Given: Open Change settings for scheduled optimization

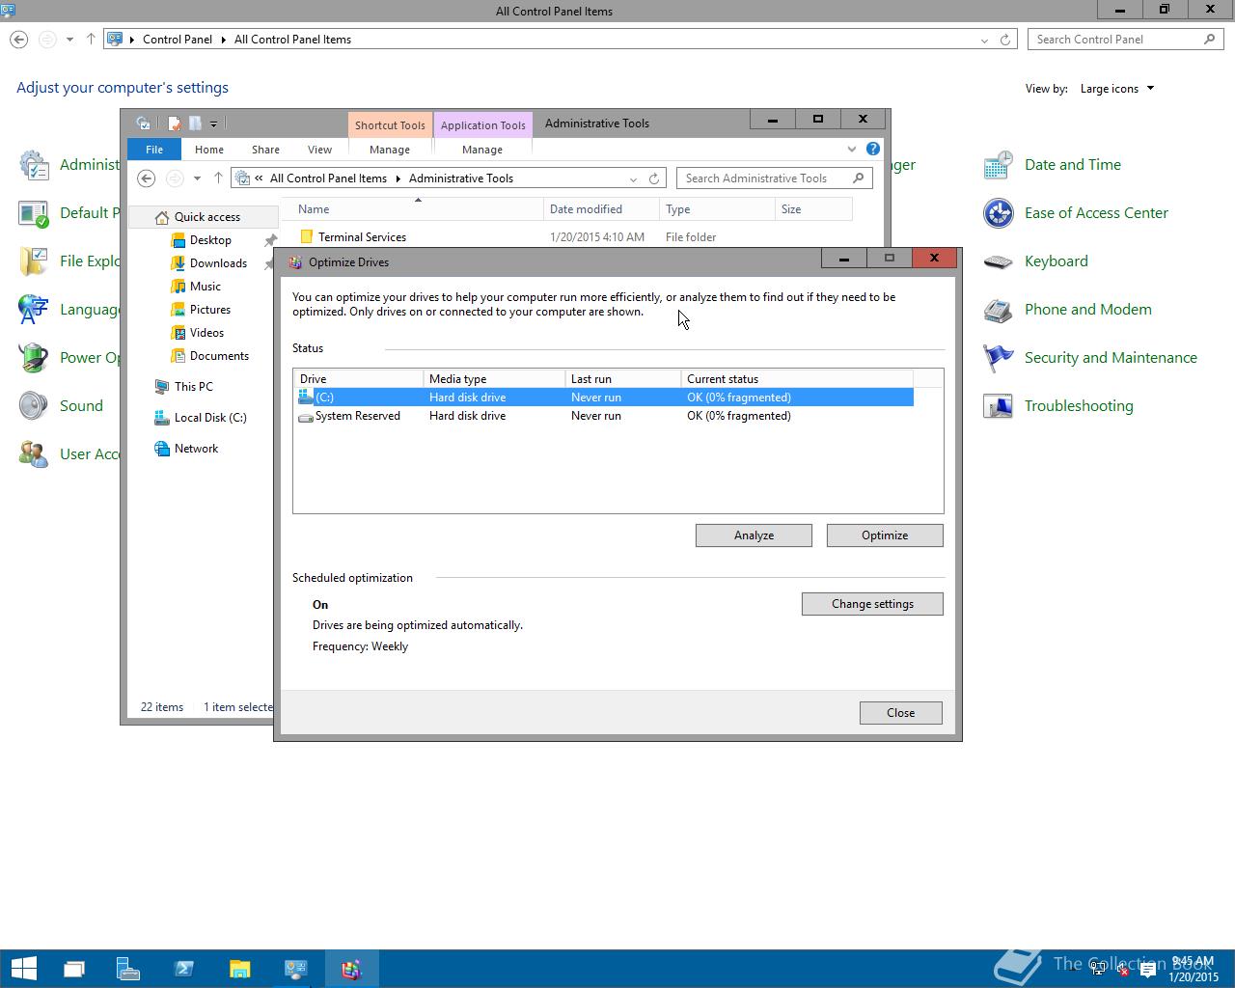Looking at the screenshot, I should coord(872,604).
